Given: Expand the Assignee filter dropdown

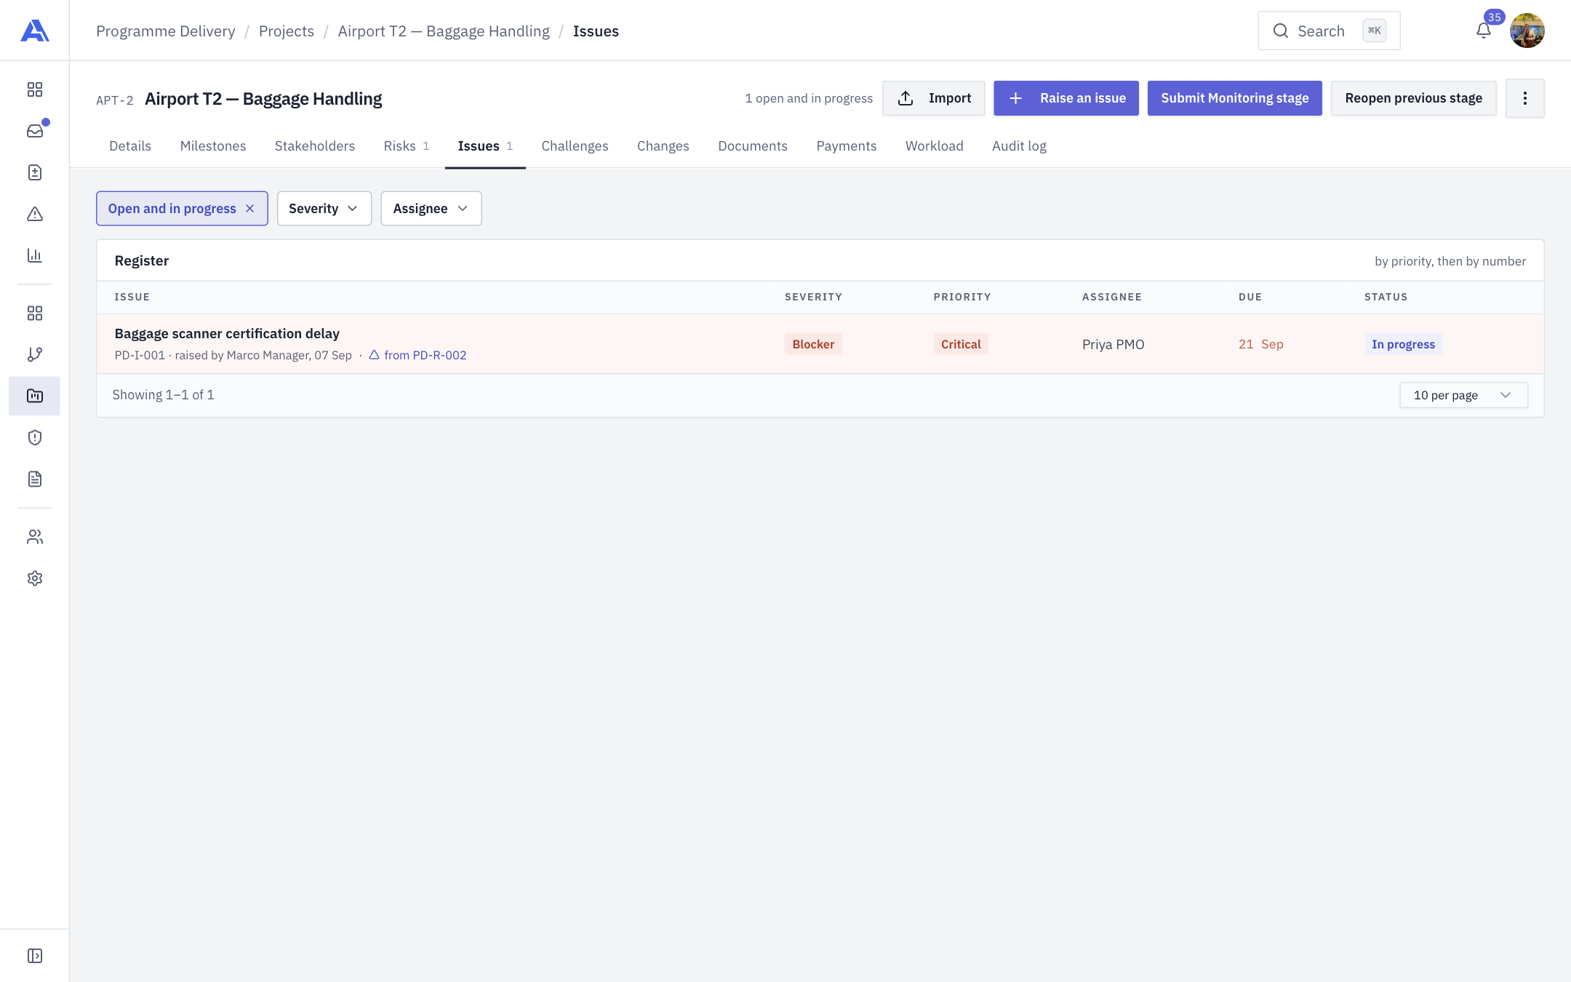Looking at the screenshot, I should [431, 209].
